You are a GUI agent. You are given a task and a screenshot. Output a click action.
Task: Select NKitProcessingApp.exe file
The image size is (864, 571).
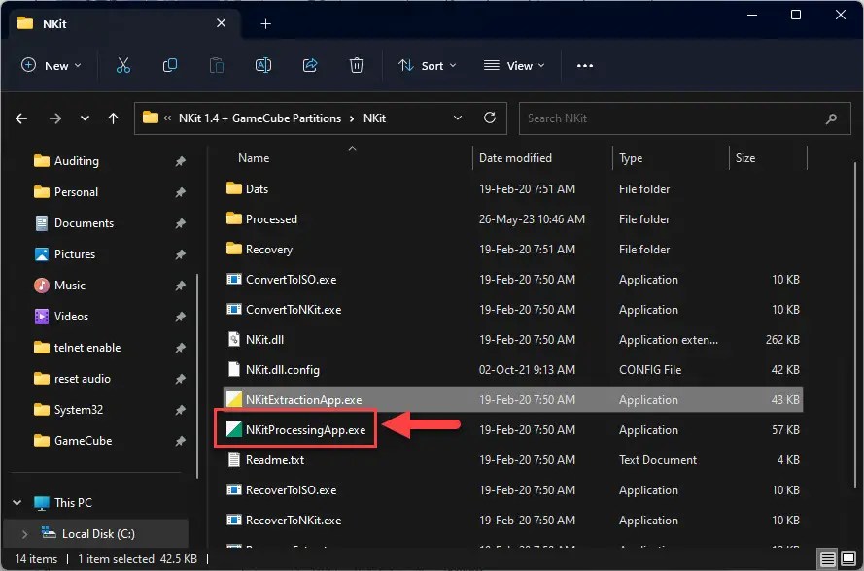pyautogui.click(x=306, y=430)
